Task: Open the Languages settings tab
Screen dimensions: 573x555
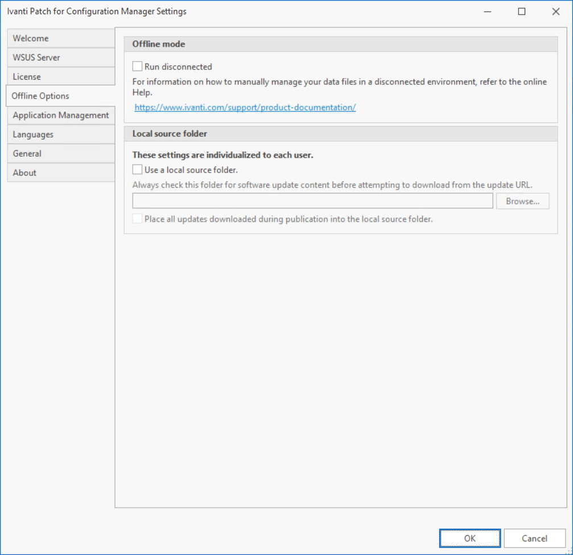Action: click(60, 135)
